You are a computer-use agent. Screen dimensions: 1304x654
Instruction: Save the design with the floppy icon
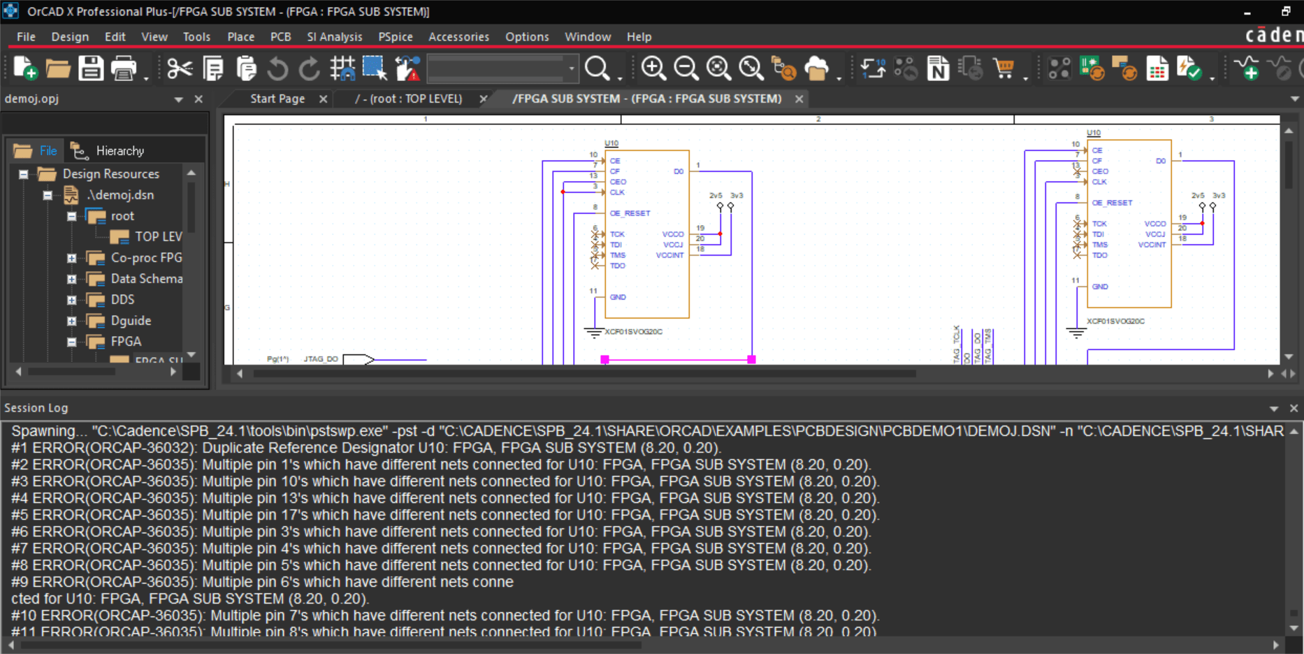(x=91, y=68)
